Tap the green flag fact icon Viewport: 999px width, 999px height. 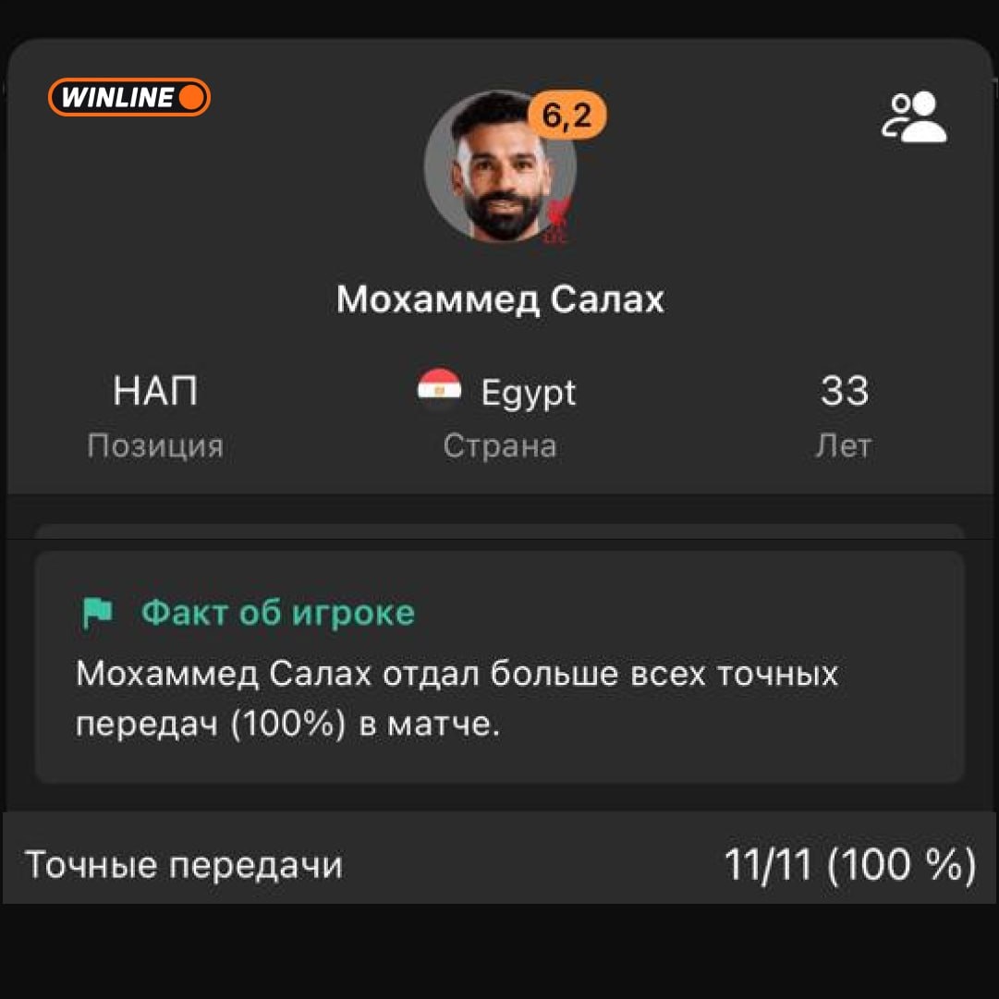[97, 613]
